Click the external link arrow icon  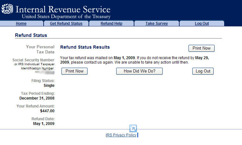pyautogui.click(x=133, y=128)
